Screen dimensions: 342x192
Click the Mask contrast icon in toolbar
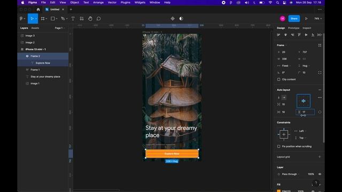181,19
